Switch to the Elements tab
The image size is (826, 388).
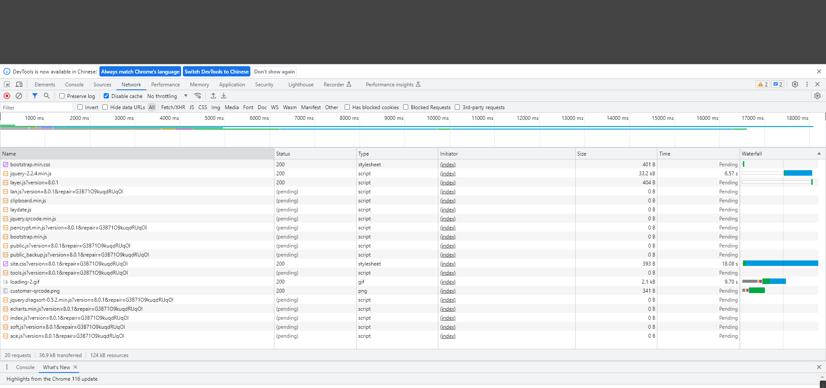(45, 85)
